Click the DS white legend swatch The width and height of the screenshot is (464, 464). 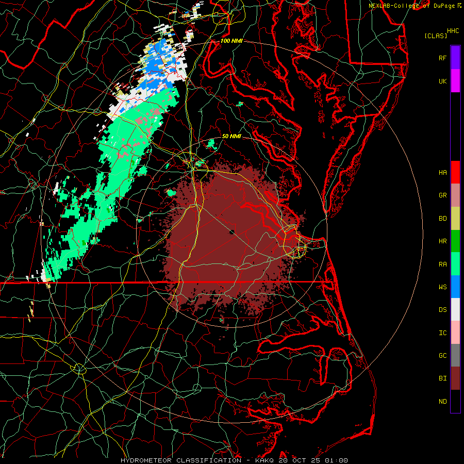pyautogui.click(x=455, y=309)
